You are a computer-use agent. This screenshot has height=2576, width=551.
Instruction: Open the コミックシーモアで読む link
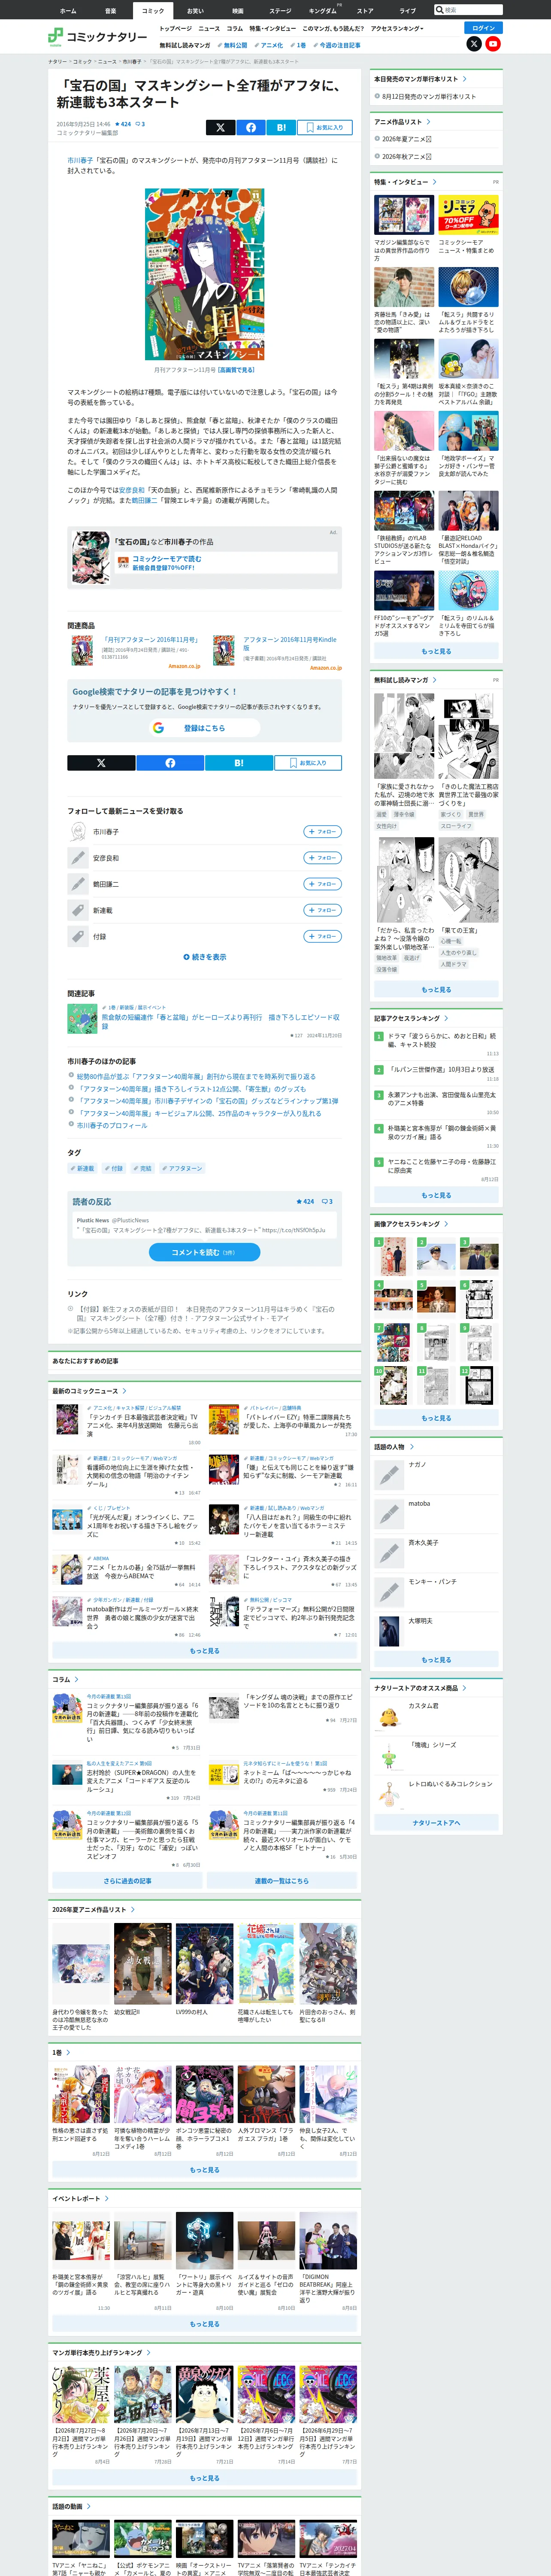[167, 559]
